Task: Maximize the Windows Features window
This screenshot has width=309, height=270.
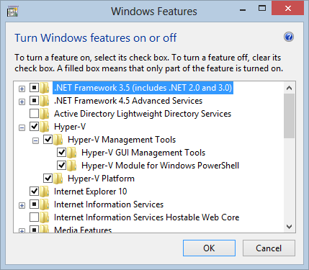Action: pyautogui.click(x=262, y=9)
